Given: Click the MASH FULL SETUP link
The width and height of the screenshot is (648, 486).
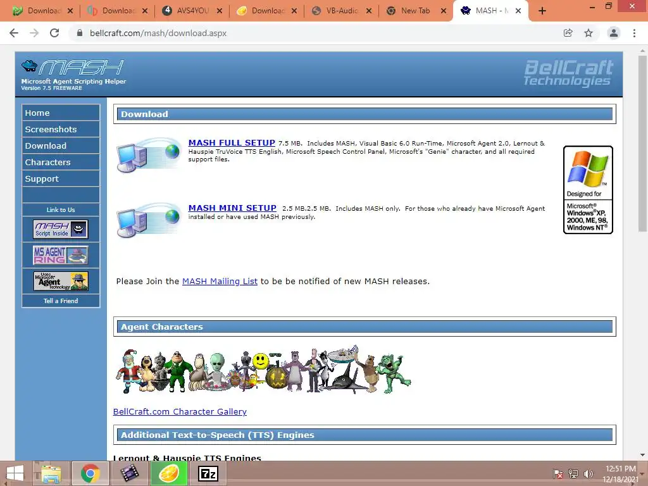Looking at the screenshot, I should click(x=232, y=142).
